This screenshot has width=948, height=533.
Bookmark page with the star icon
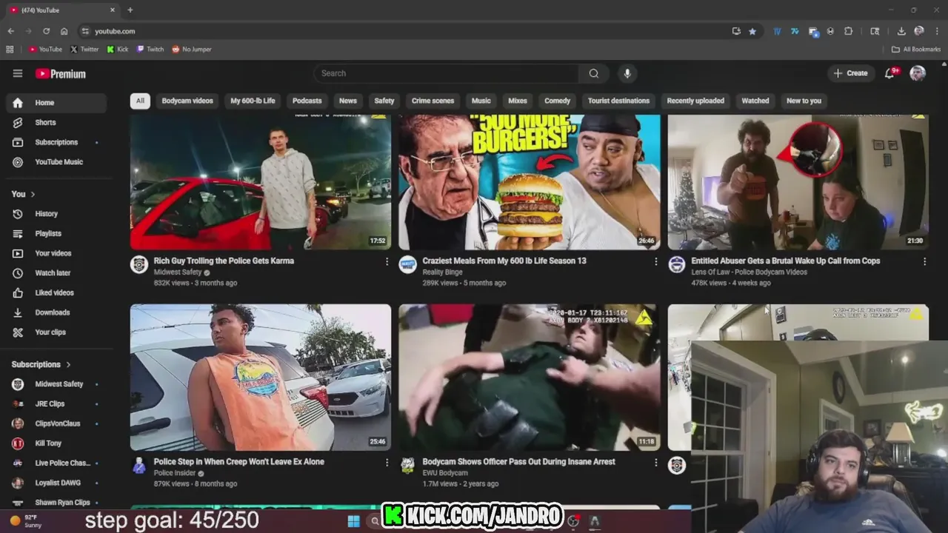click(x=752, y=31)
